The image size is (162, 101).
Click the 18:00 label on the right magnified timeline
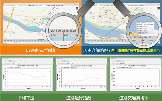[x=151, y=41]
